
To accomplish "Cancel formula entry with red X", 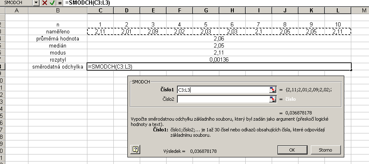I will (x=45, y=3).
